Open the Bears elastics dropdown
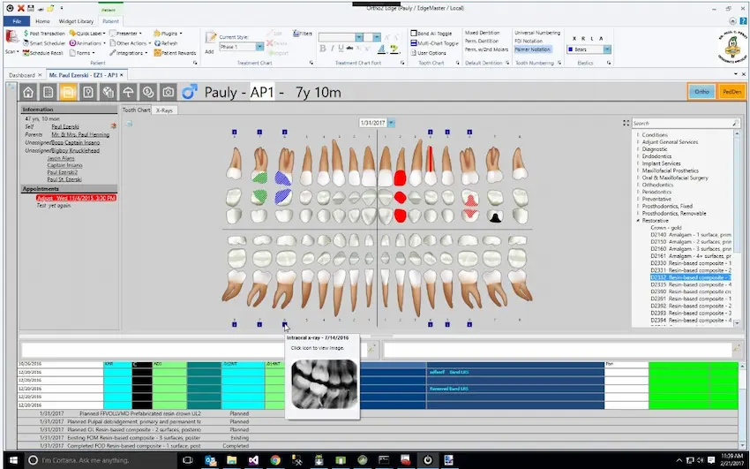 click(x=607, y=49)
